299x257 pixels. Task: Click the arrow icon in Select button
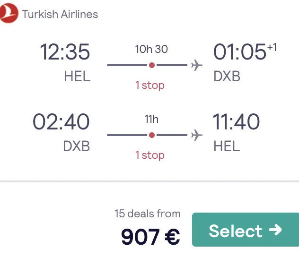(275, 230)
